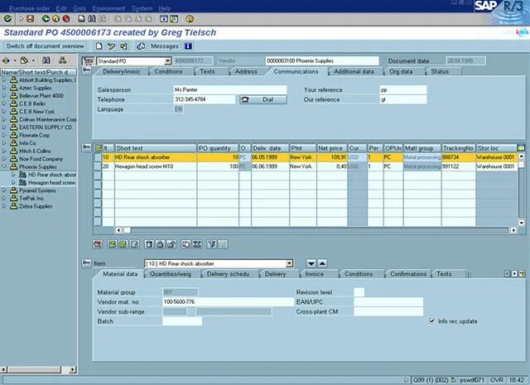Click Switch off document overview button
This screenshot has width=530, height=385.
[45, 46]
